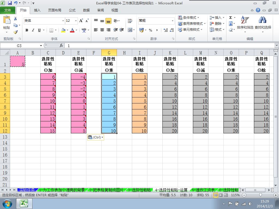
Task: Apply comma style number format
Action: pyautogui.click(x=157, y=30)
